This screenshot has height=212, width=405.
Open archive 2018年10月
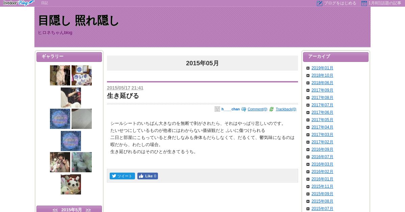(x=322, y=75)
